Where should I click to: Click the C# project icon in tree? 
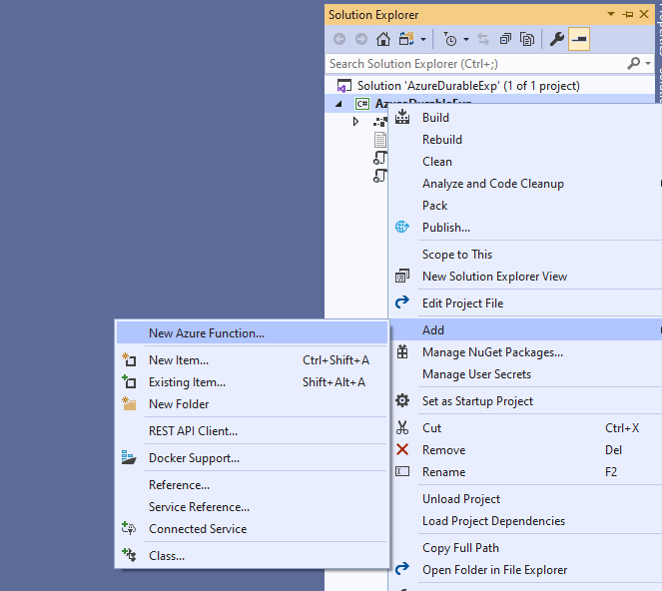pos(362,104)
